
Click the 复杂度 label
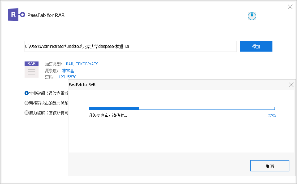(x=52, y=71)
